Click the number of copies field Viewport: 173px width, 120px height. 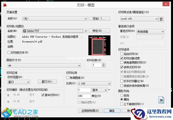[x=97, y=65]
